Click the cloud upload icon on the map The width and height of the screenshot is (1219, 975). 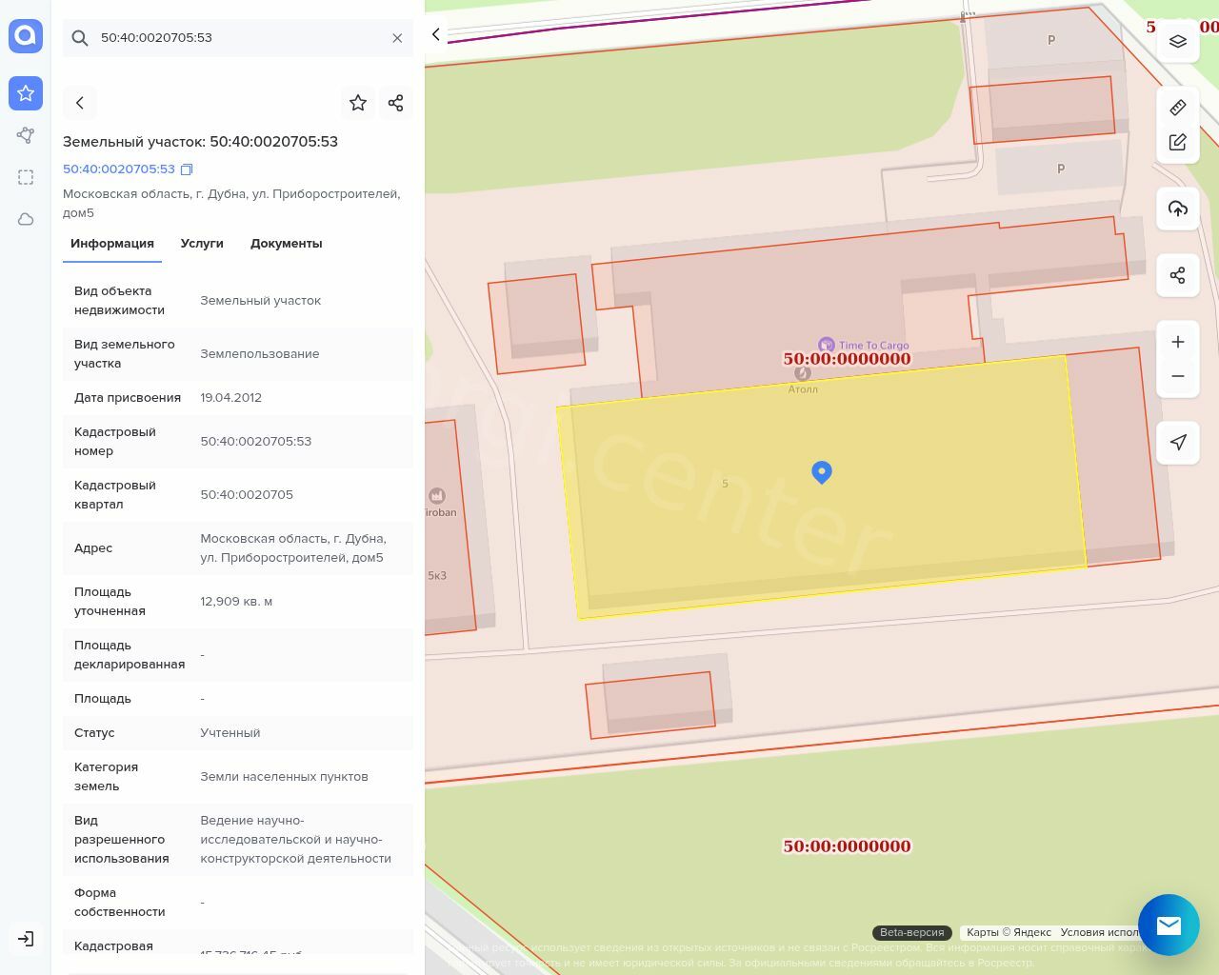click(1177, 209)
